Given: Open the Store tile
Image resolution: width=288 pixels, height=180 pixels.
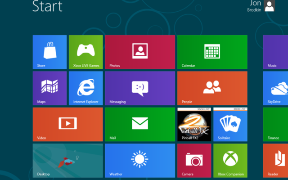Looking at the screenshot, I should point(49,52).
